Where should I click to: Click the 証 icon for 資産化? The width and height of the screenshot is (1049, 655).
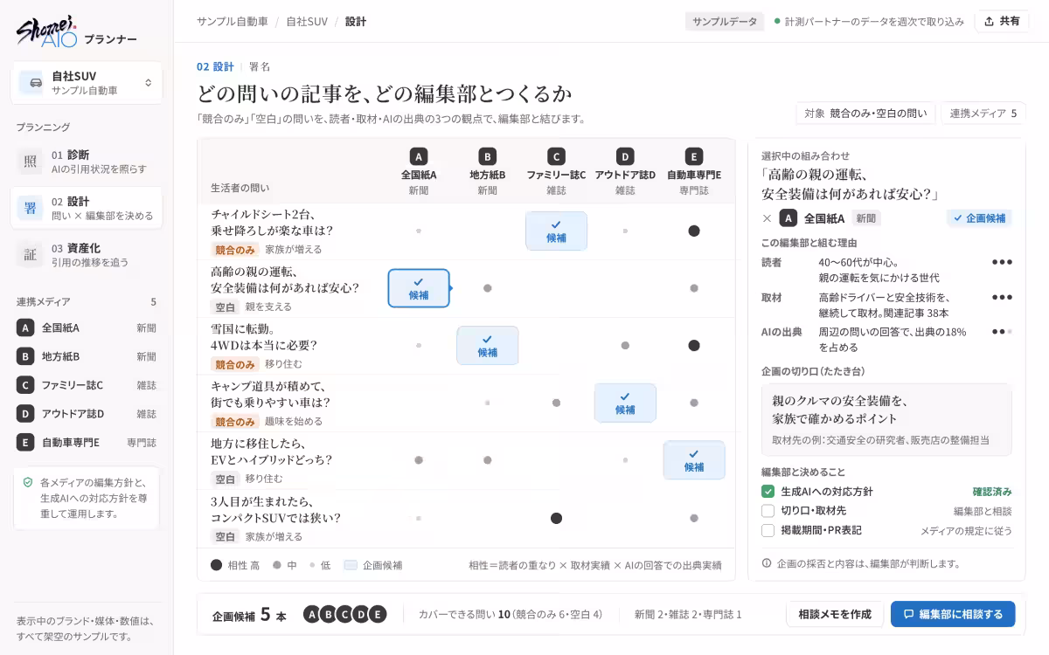(31, 255)
